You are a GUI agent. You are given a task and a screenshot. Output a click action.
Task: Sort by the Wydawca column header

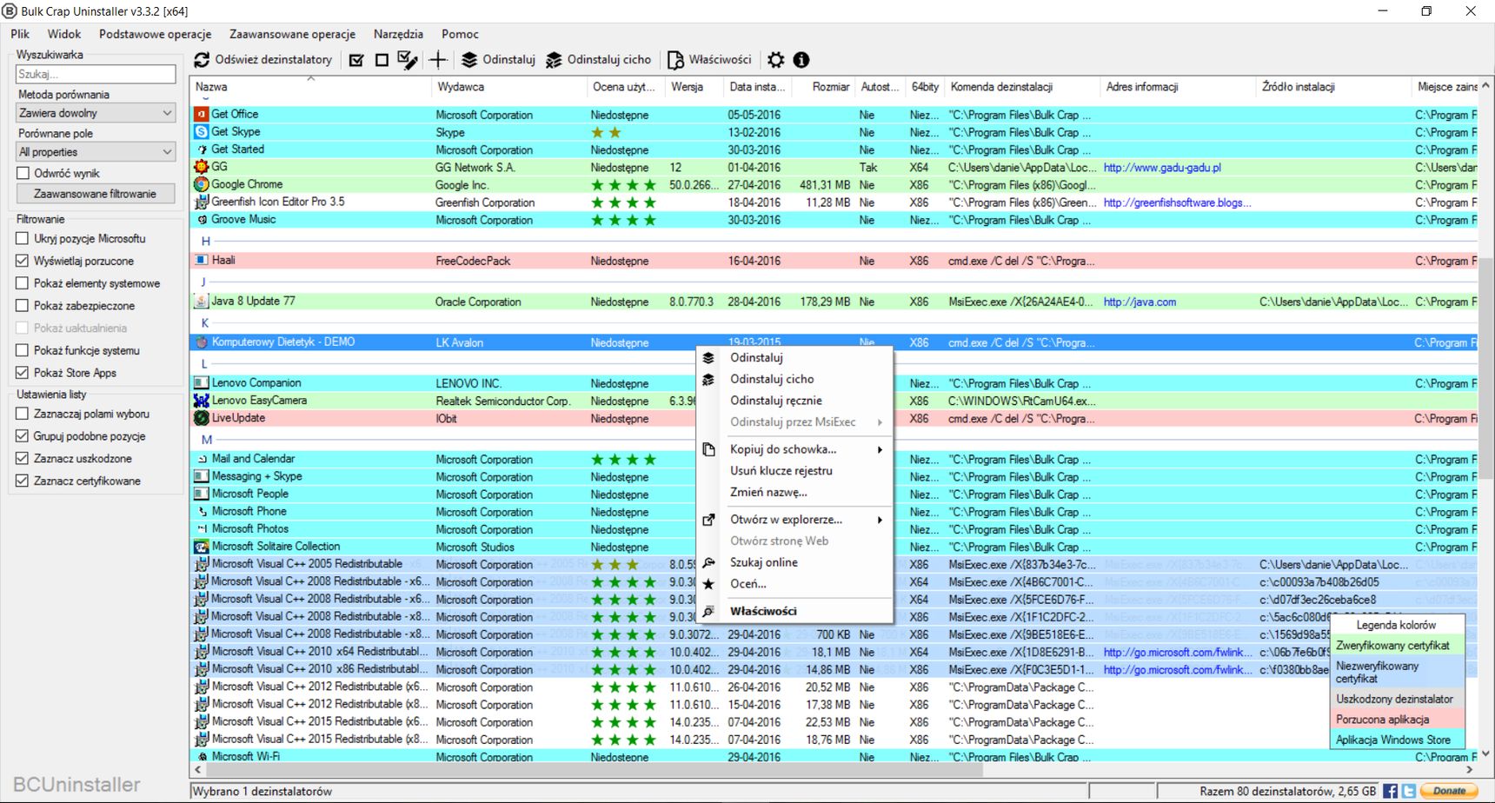[x=509, y=87]
